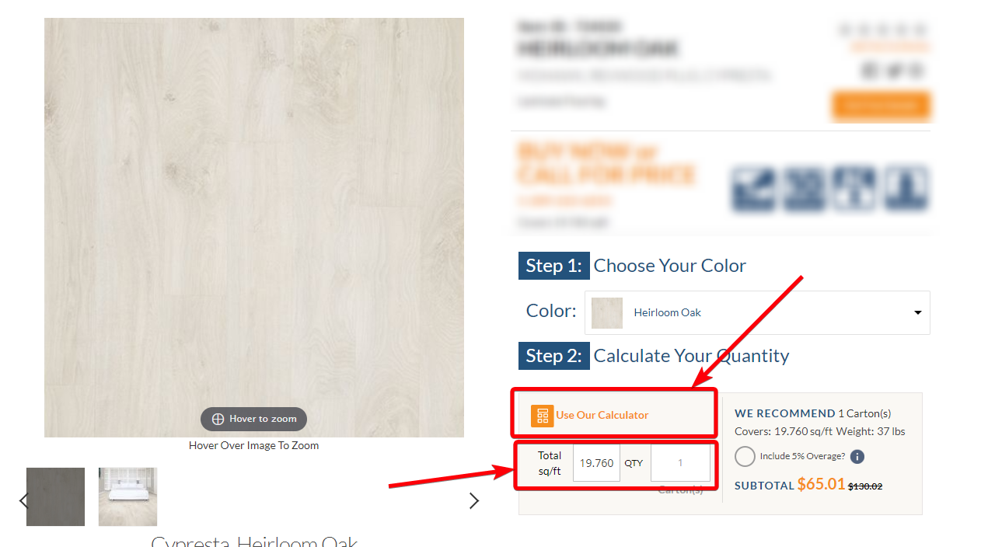This screenshot has height=547, width=988.
Task: Click the blurred orange button near title
Action: click(x=881, y=106)
